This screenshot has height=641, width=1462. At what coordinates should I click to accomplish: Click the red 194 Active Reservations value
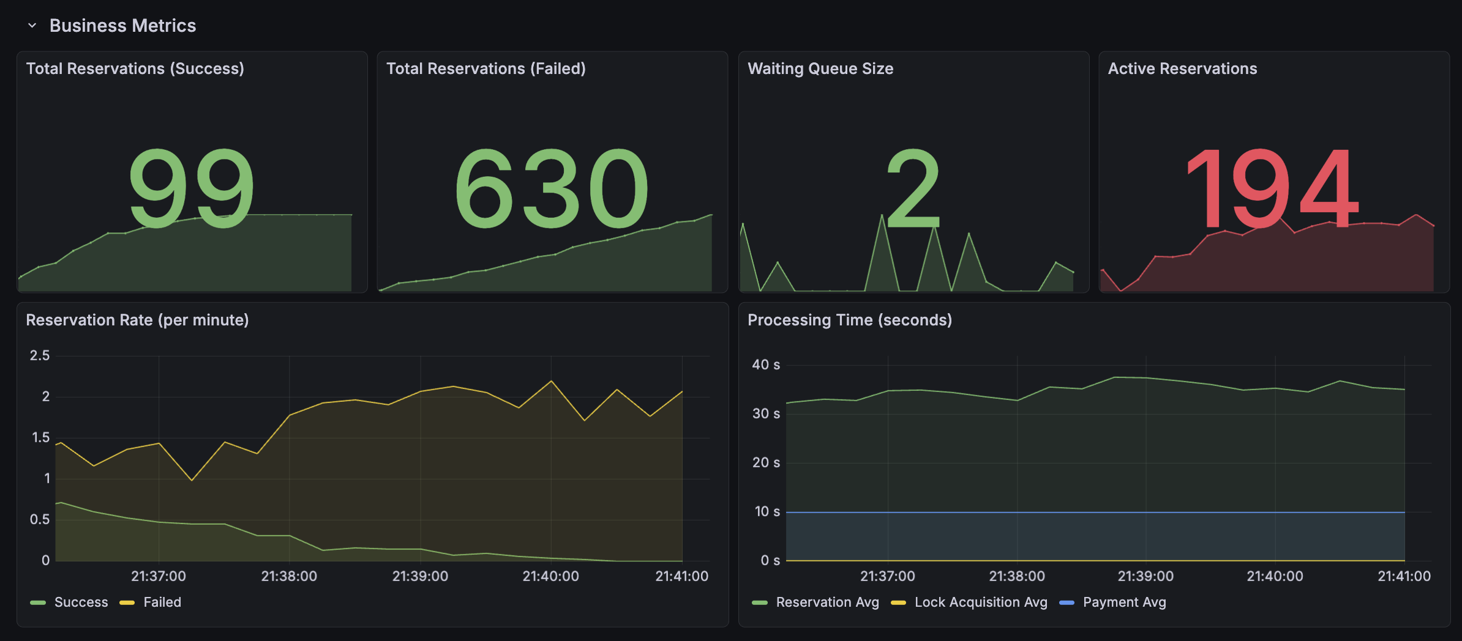point(1272,188)
